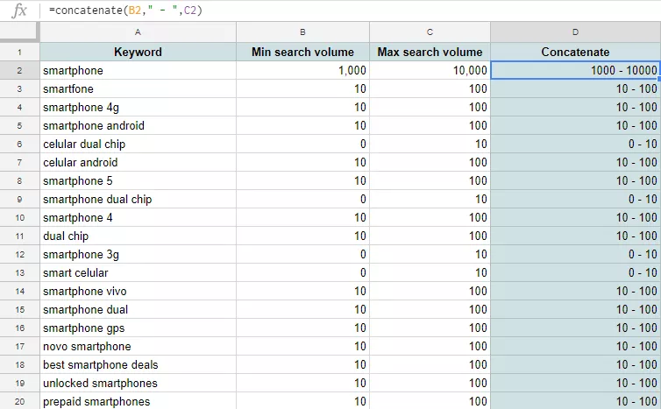Click the fx formula icon

point(19,11)
